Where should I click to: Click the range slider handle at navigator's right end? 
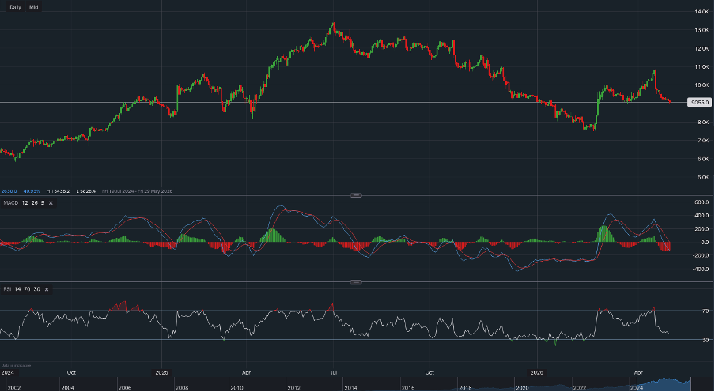pyautogui.click(x=690, y=383)
